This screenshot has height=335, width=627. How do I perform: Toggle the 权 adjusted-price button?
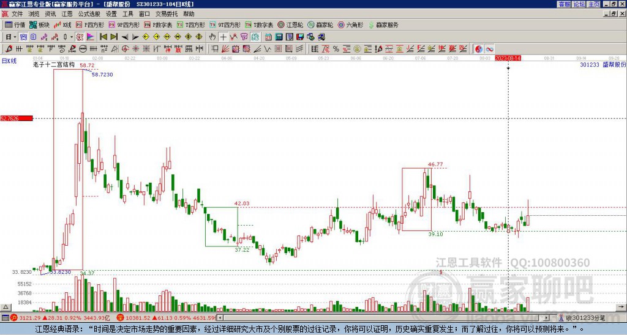(x=80, y=37)
